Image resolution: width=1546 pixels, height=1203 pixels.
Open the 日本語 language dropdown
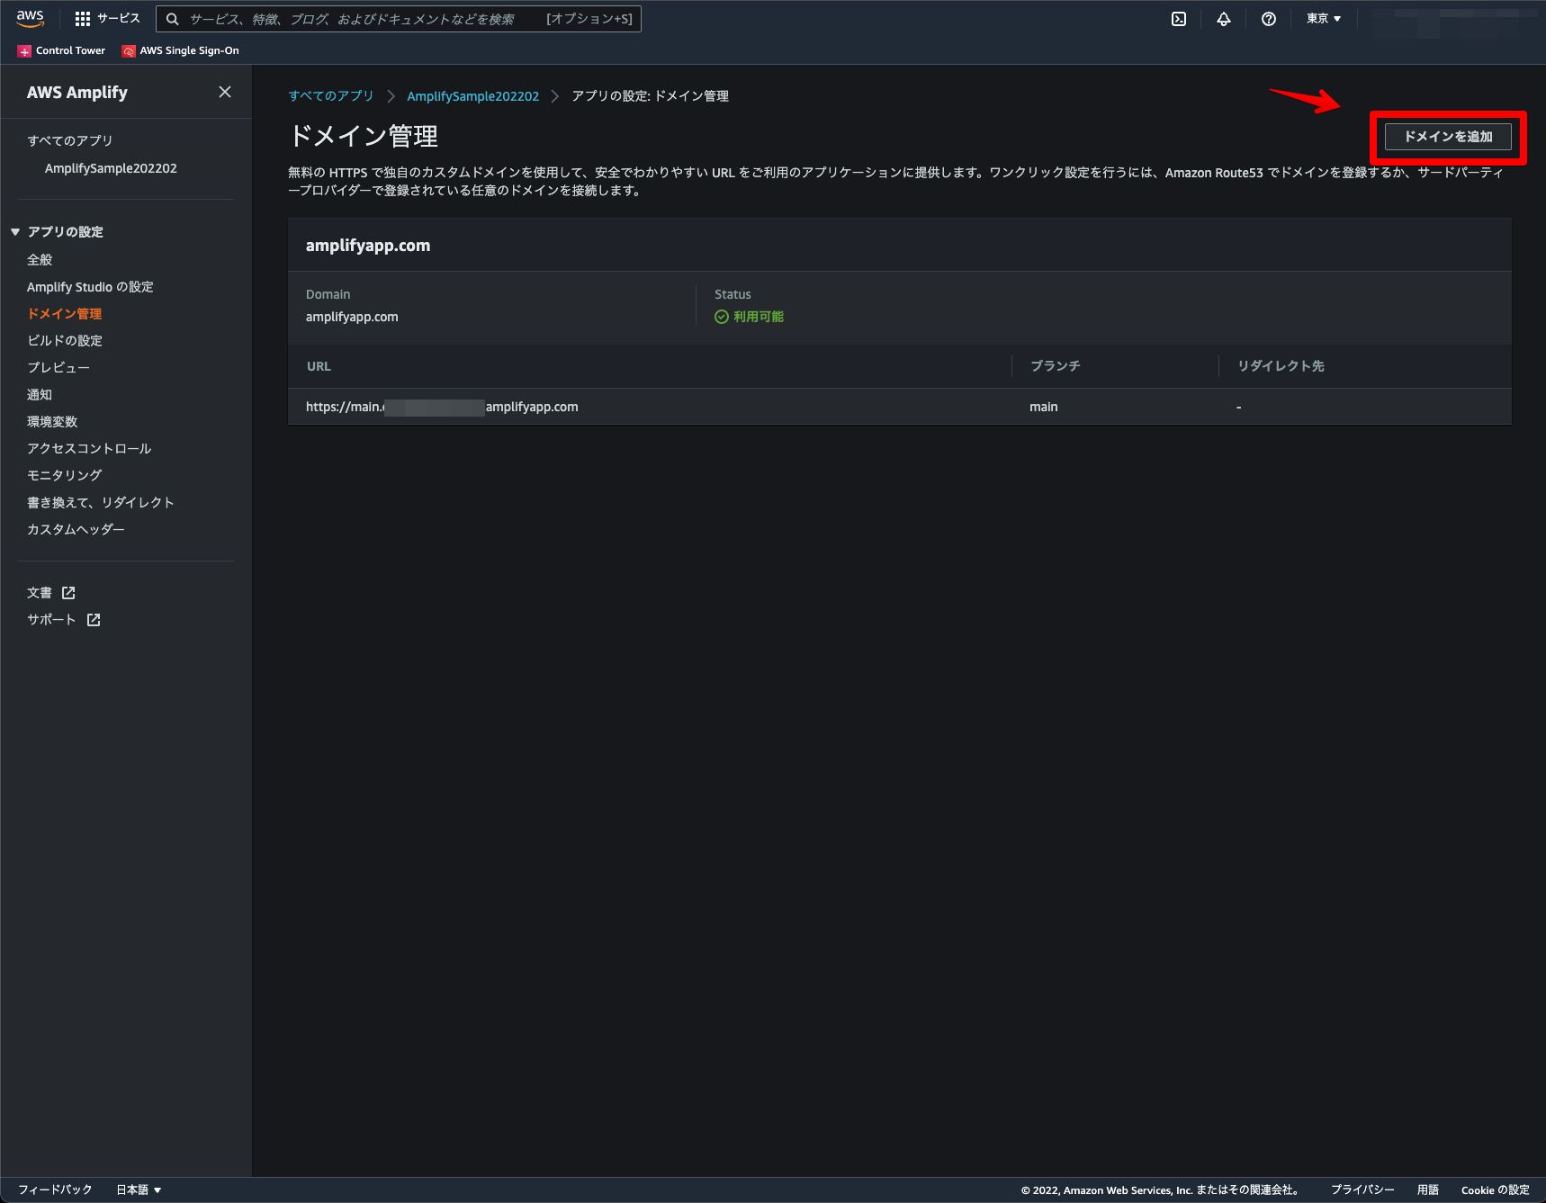(x=139, y=1190)
